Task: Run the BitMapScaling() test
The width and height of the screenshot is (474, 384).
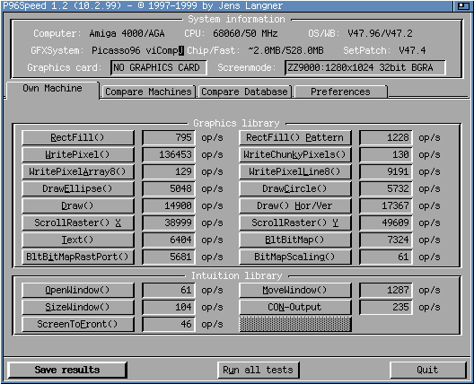Action: click(295, 257)
